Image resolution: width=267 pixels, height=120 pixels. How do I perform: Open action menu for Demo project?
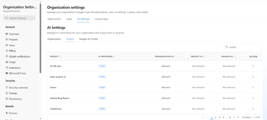(253, 87)
